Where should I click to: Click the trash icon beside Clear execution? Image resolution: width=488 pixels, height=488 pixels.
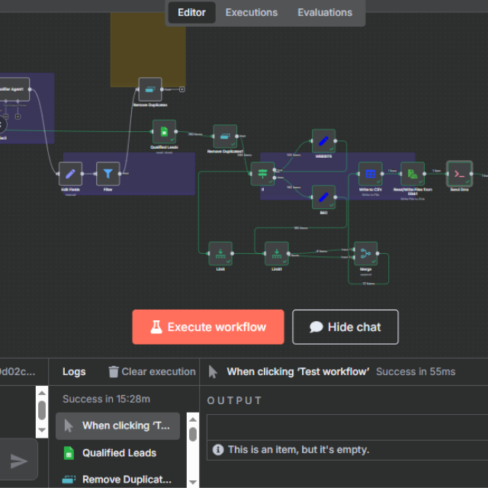pos(114,371)
